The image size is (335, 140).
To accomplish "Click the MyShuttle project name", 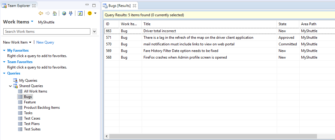I will [46, 22].
